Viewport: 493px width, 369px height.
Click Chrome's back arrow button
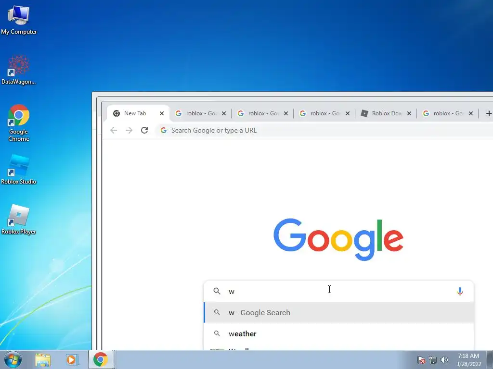tap(114, 130)
